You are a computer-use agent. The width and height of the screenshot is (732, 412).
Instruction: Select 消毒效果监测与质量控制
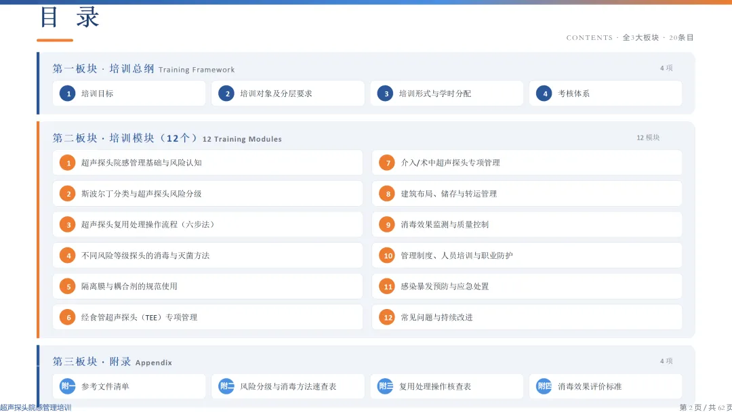527,224
